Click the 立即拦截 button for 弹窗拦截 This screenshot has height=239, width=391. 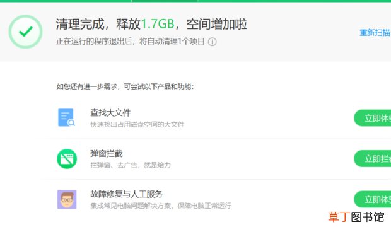372,158
